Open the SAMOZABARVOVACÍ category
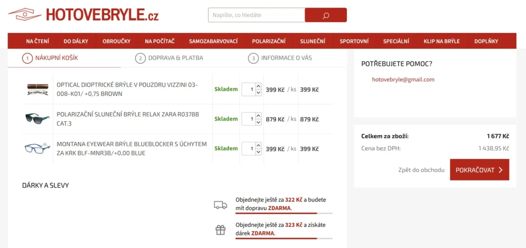The height and width of the screenshot is (248, 526). tap(213, 41)
